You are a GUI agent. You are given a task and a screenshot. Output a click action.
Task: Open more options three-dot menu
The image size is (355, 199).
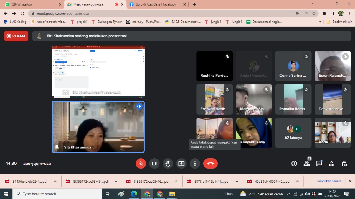coord(195,164)
